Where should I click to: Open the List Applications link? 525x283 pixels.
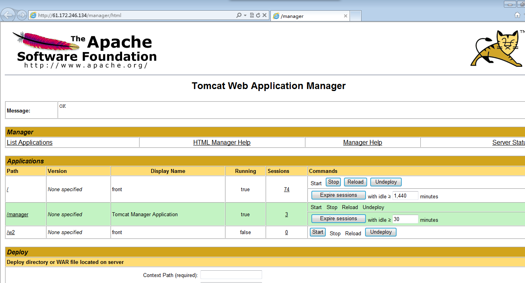pos(29,142)
